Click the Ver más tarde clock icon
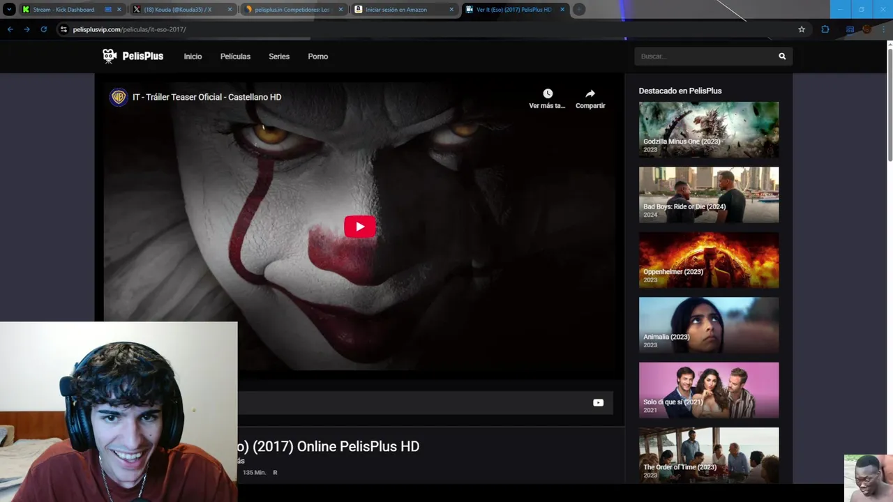The width and height of the screenshot is (893, 502). coord(548,93)
